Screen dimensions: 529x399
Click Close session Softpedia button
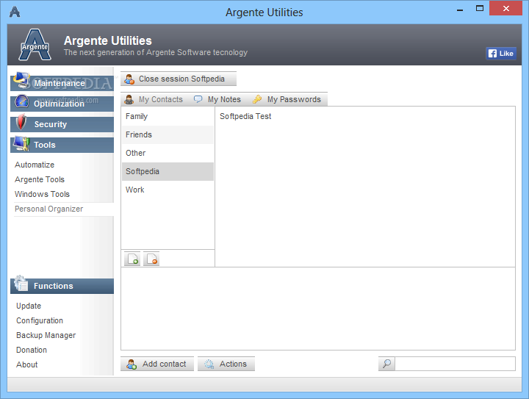(x=179, y=79)
